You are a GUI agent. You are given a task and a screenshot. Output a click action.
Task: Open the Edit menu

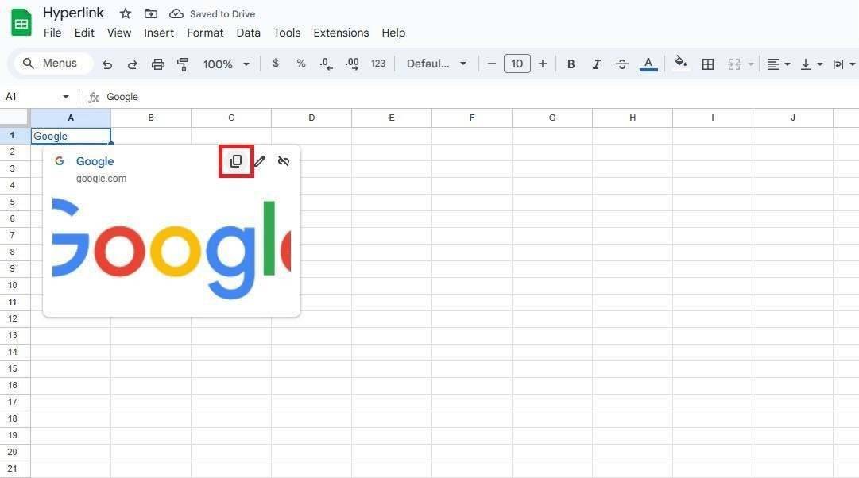click(x=84, y=33)
